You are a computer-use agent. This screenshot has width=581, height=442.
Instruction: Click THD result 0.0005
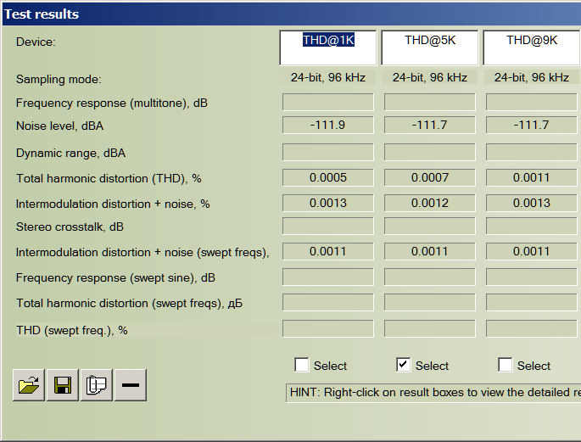click(328, 177)
